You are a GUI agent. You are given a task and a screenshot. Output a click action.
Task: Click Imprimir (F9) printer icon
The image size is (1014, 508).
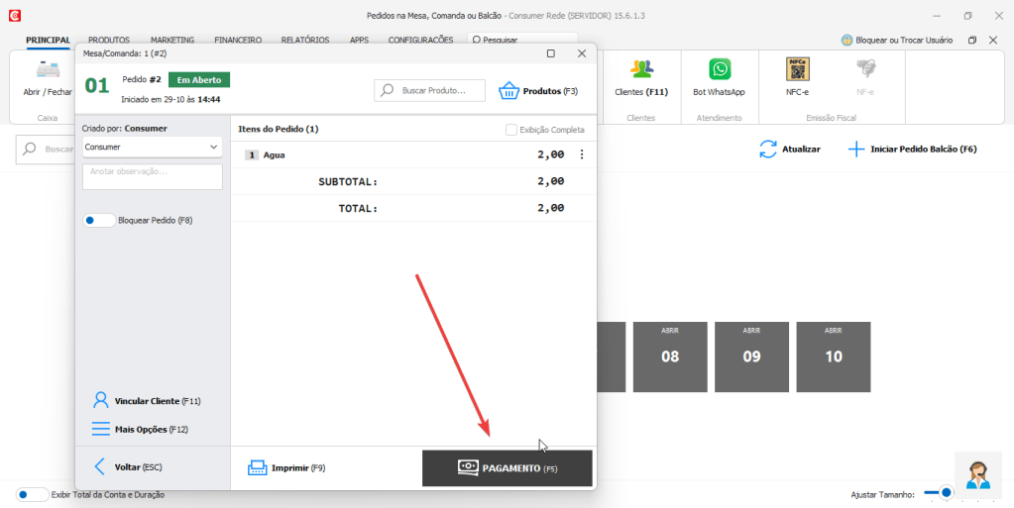tap(258, 467)
